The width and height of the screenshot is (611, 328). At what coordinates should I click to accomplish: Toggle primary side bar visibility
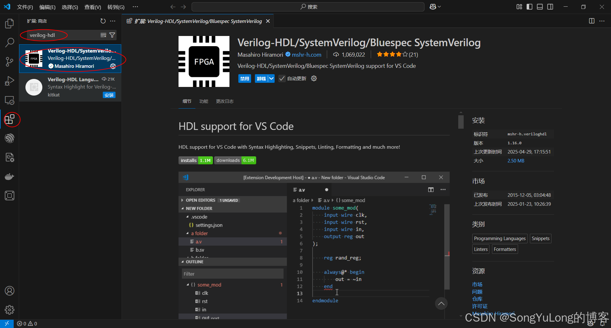click(x=530, y=7)
